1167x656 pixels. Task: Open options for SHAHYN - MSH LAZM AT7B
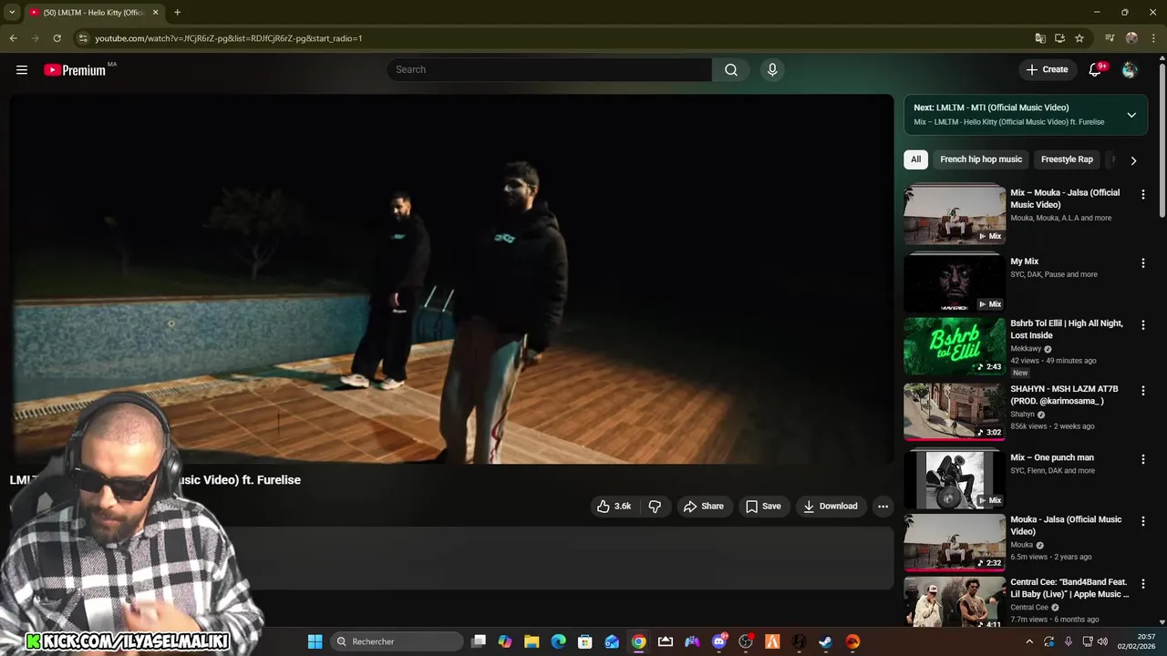click(1143, 391)
